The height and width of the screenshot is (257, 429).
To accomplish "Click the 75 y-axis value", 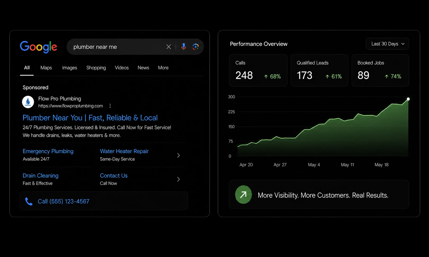I will (x=231, y=141).
